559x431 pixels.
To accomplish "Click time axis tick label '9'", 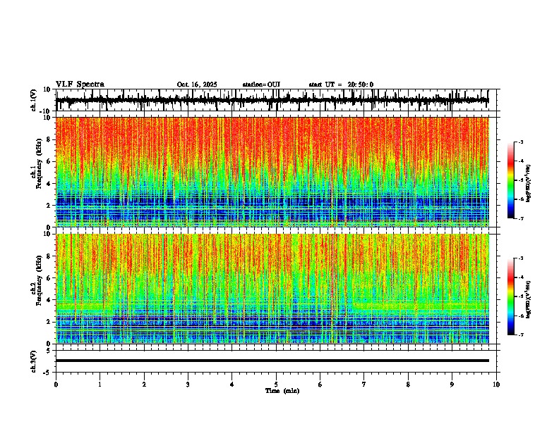I will point(452,385).
